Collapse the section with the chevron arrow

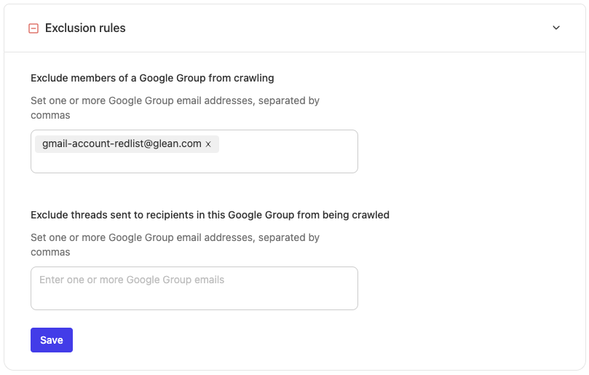556,28
